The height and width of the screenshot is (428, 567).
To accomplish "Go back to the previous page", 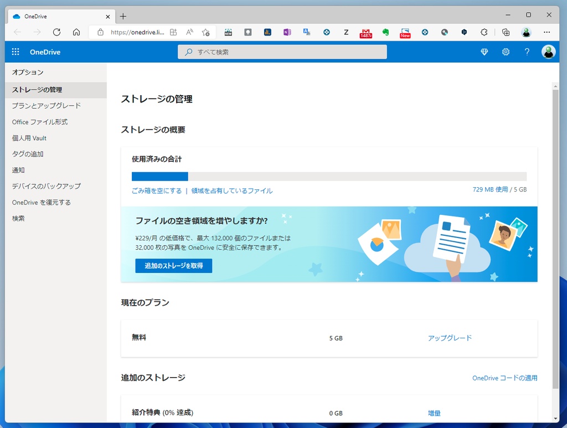I will click(x=17, y=32).
